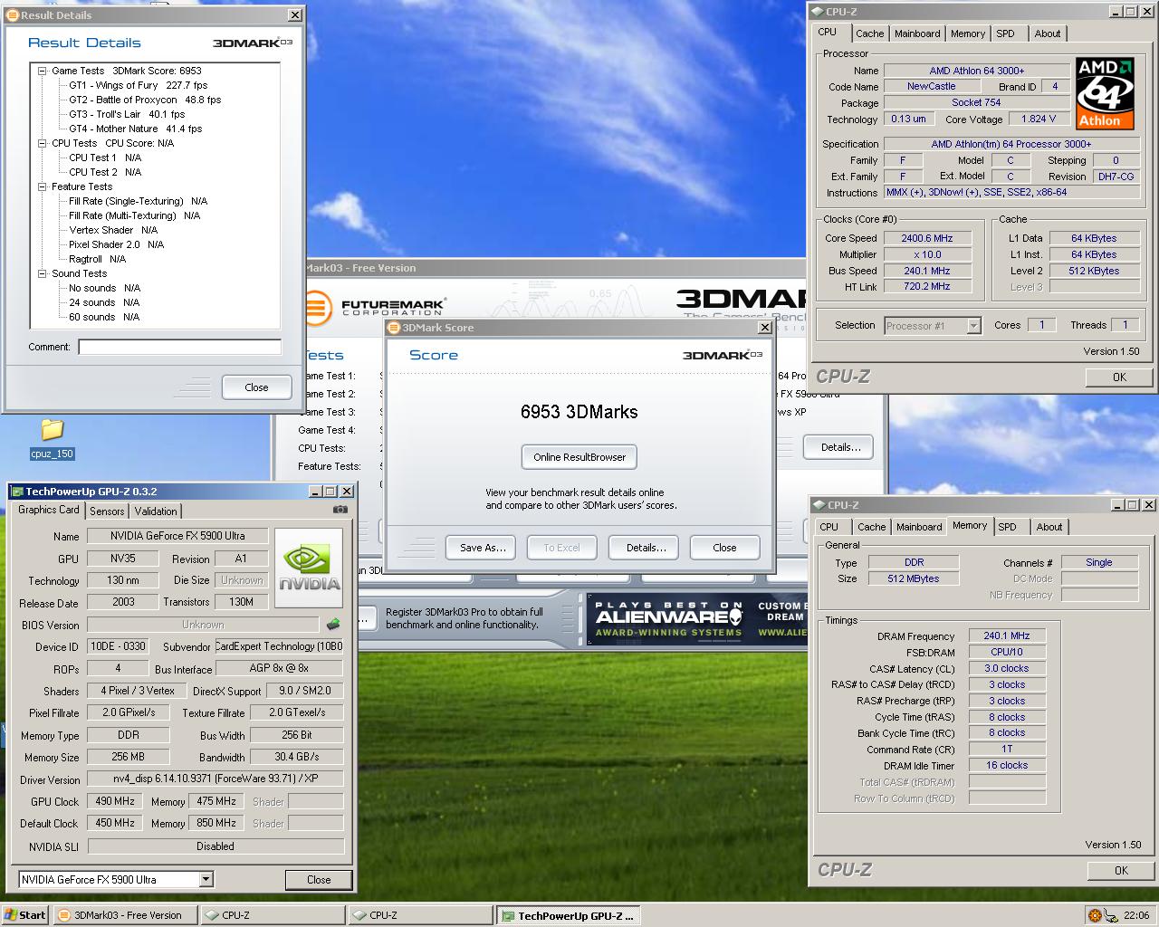Select 24 sounds tree row

pyautogui.click(x=104, y=302)
